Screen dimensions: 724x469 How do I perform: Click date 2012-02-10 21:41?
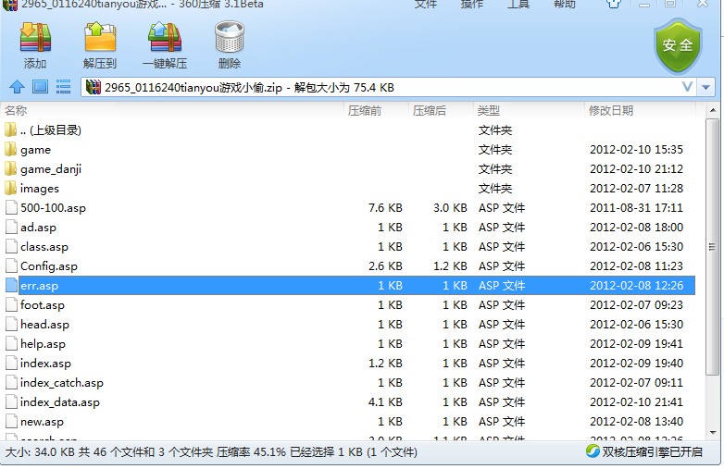[636, 402]
